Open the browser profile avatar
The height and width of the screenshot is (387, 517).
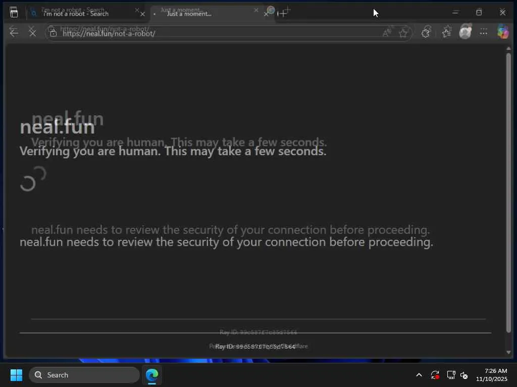point(465,32)
